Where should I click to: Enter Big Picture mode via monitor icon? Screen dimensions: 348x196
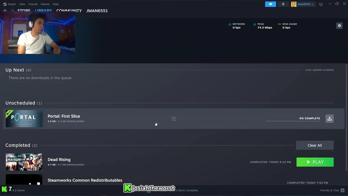point(321,4)
